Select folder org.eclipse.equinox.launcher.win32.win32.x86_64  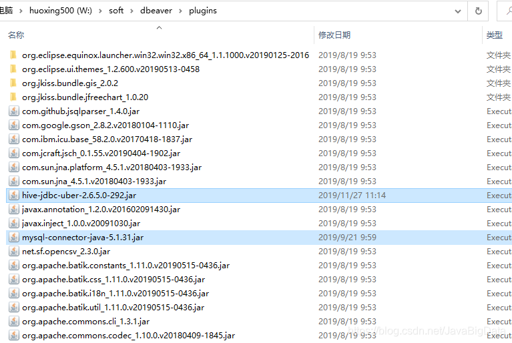166,55
